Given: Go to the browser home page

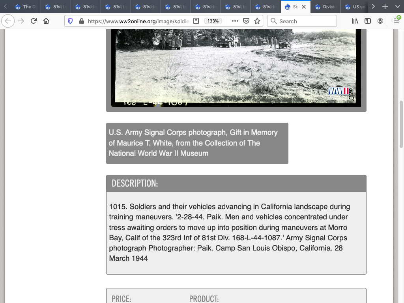Looking at the screenshot, I should (x=46, y=21).
